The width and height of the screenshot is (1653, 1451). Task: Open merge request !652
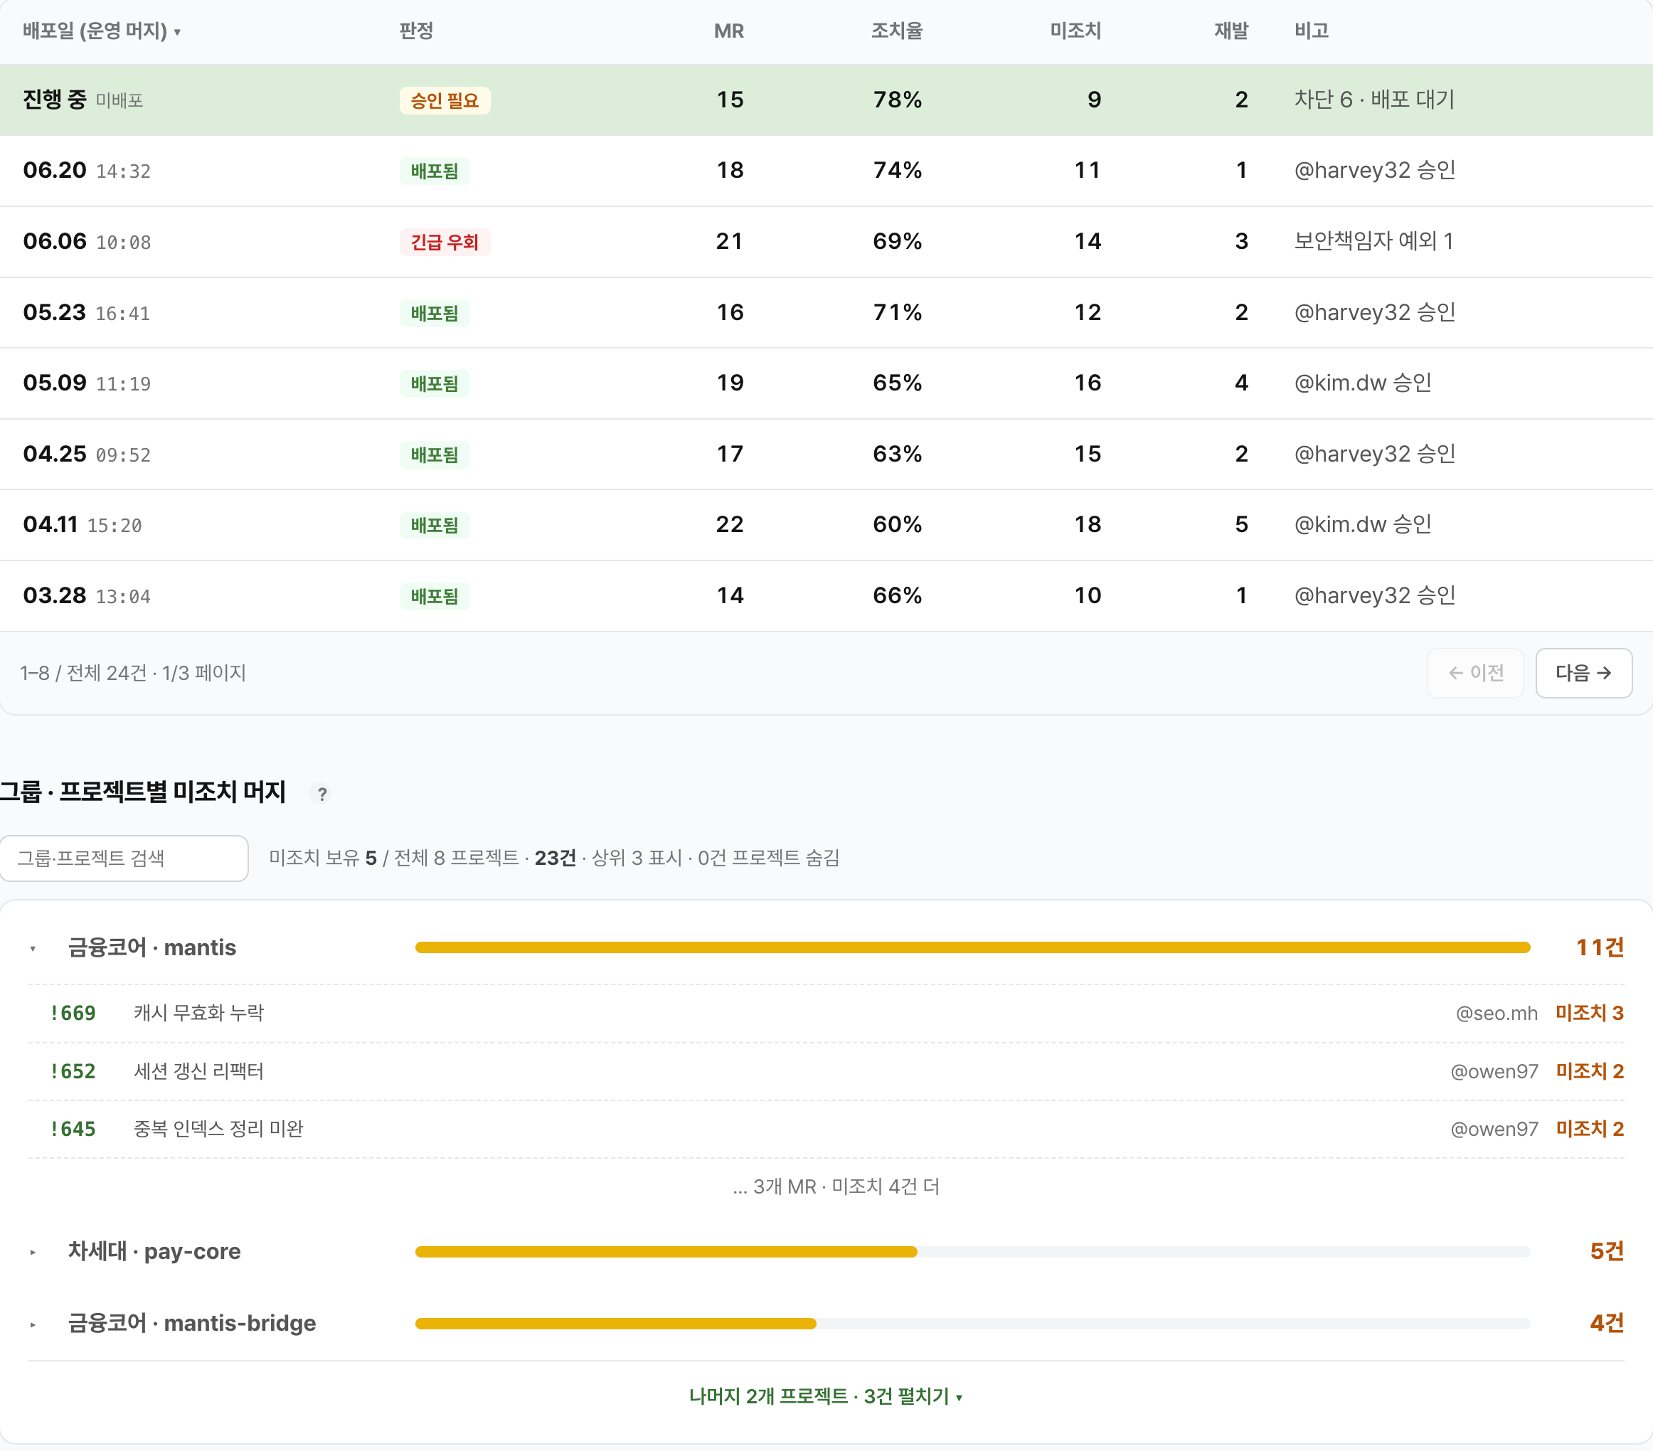pyautogui.click(x=73, y=1072)
